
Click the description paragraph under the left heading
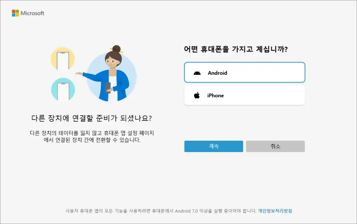point(92,137)
